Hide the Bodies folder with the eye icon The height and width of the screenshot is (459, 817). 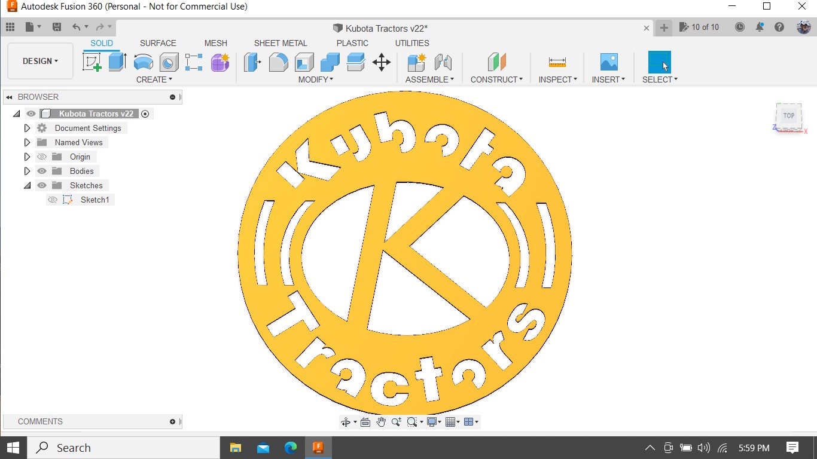pos(42,171)
